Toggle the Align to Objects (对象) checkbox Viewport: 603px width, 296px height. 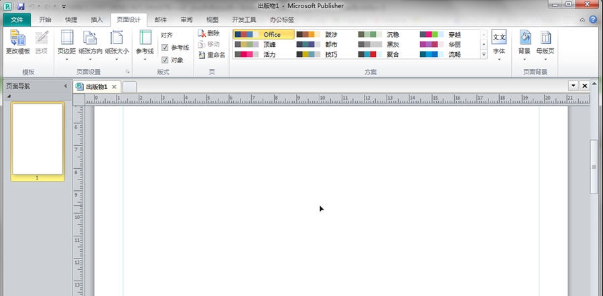click(x=165, y=60)
